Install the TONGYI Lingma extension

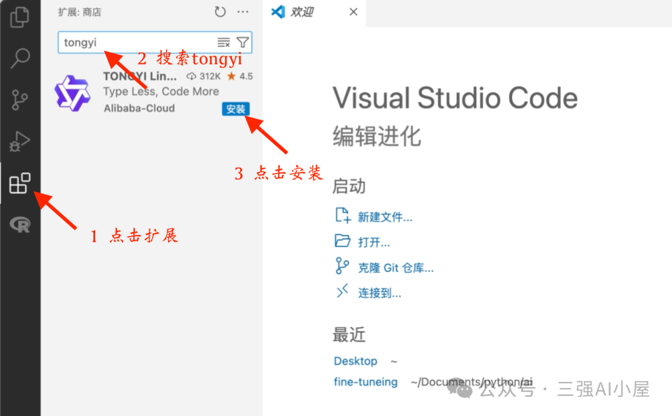point(236,109)
